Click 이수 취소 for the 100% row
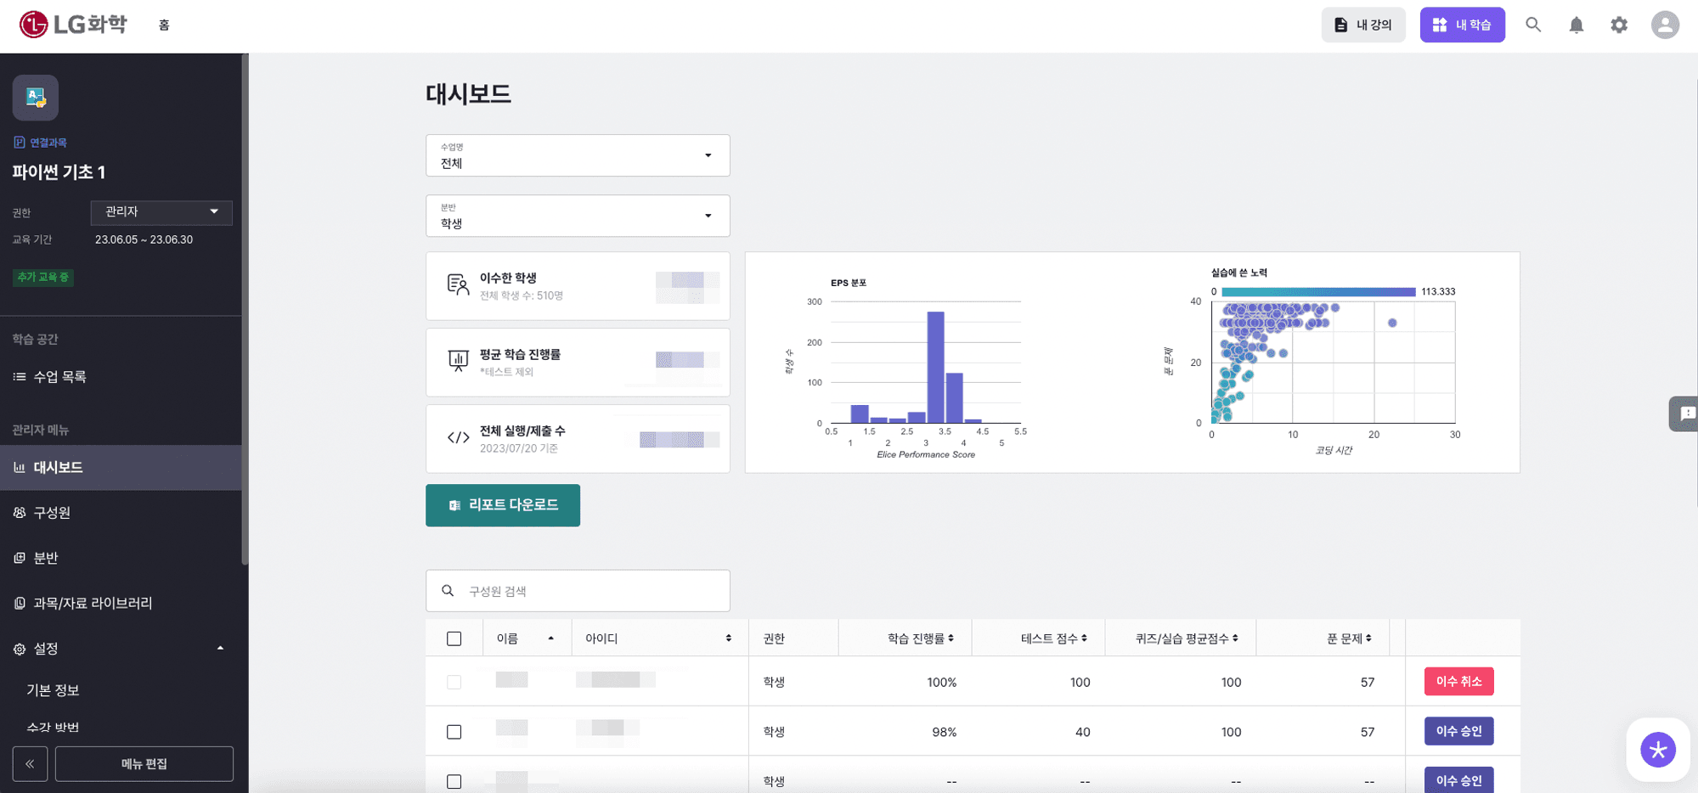Image resolution: width=1698 pixels, height=793 pixels. tap(1458, 682)
